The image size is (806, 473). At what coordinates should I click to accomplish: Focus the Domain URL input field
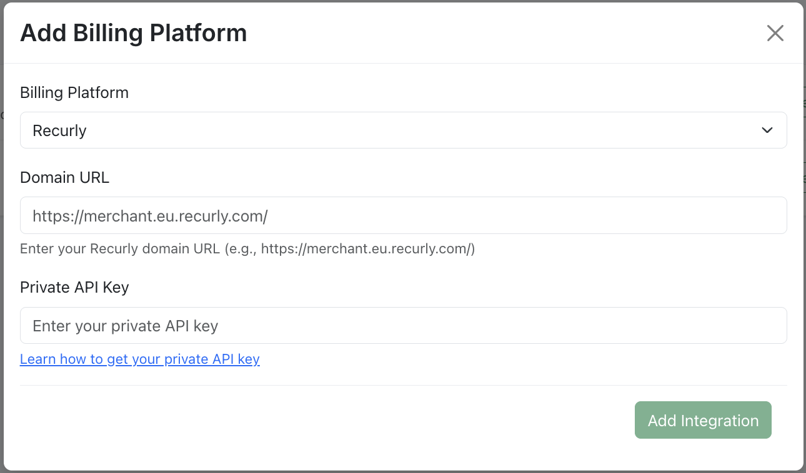tap(403, 215)
